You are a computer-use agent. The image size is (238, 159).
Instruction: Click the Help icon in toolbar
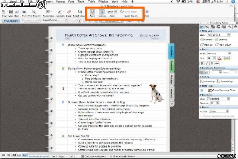click(x=147, y=12)
